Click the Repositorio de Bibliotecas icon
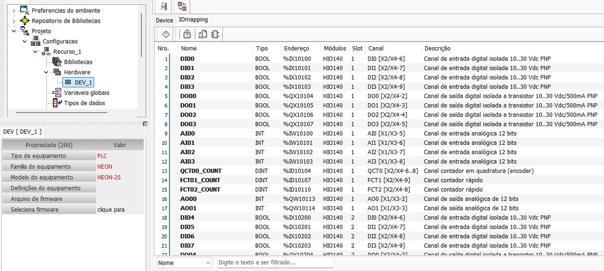This screenshot has width=604, height=271. click(x=25, y=20)
